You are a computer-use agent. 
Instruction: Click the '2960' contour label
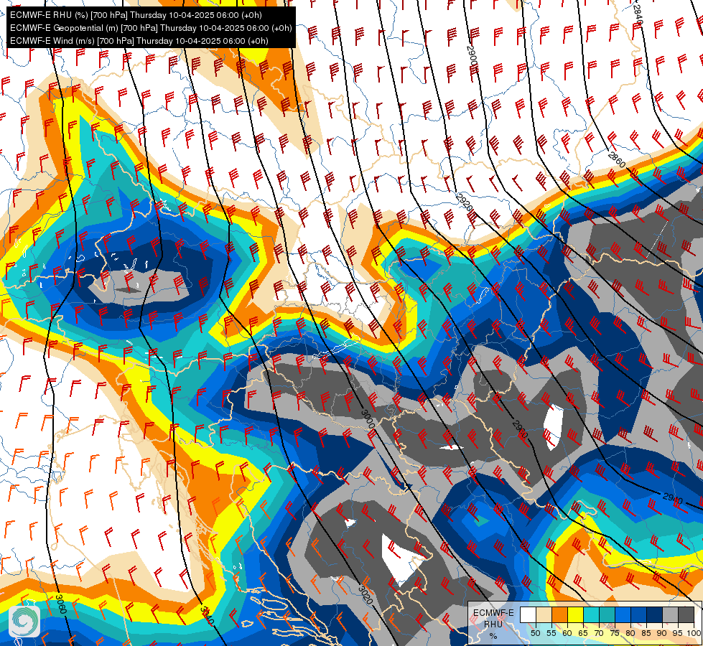pyautogui.click(x=520, y=429)
